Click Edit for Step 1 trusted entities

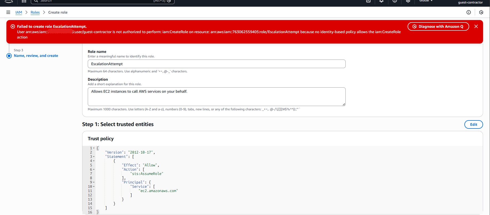[473, 124]
